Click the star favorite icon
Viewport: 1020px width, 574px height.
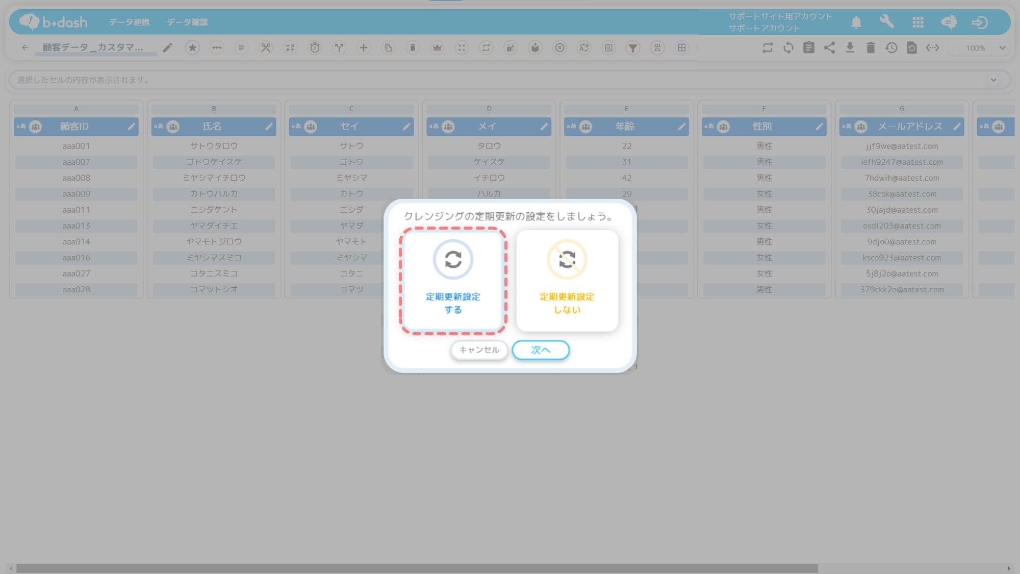coord(192,48)
